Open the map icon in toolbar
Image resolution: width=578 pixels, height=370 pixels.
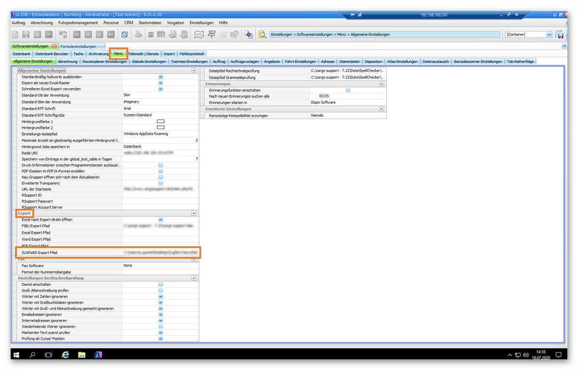coord(199,35)
